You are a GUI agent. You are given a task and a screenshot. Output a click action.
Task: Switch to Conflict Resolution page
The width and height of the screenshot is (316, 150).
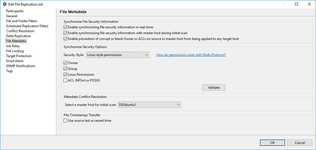[x=20, y=31]
